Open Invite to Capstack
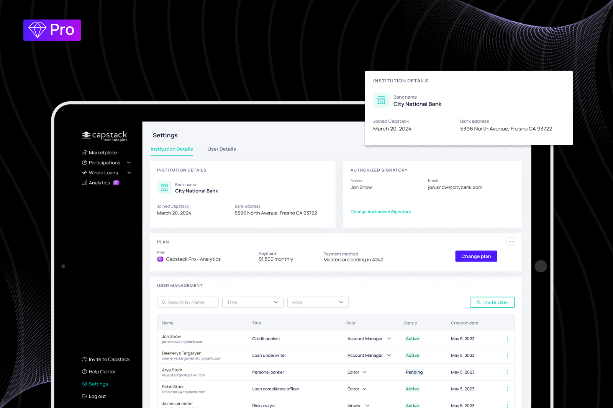 click(109, 359)
